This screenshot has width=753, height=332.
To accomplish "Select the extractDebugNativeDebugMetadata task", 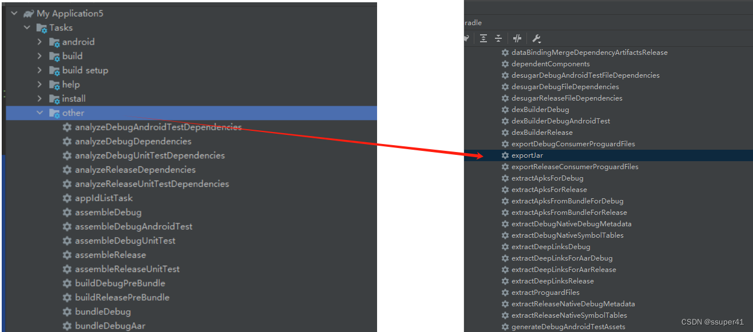I will (x=572, y=224).
